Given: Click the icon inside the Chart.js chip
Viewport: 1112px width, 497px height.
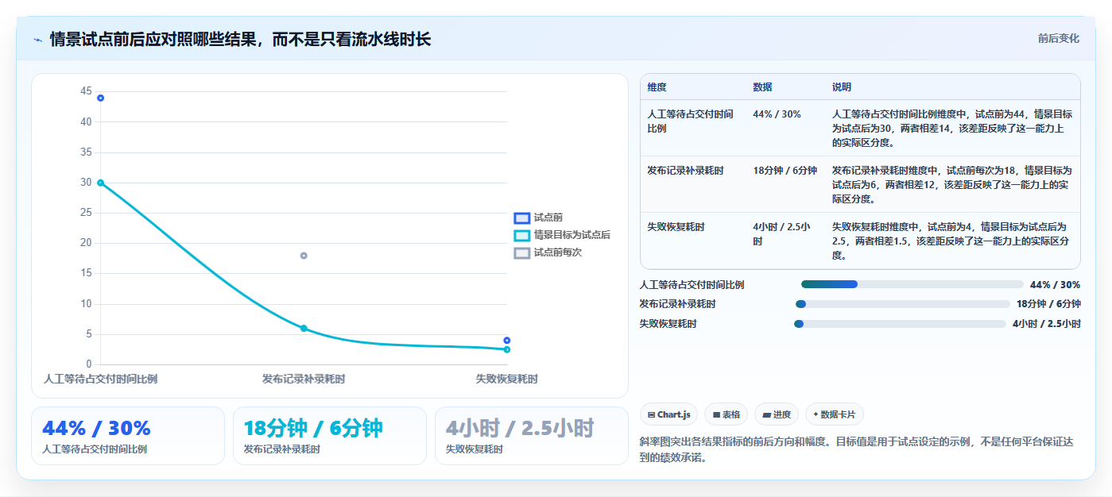Looking at the screenshot, I should [652, 414].
